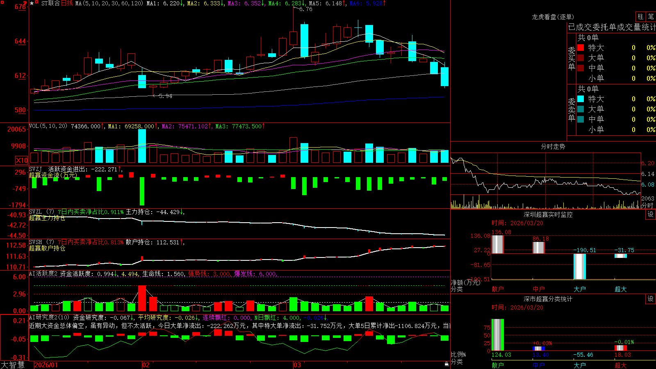Click the MA(5,10,20,30,60,120) indicator label
Screen dimensions: 656x369
[x=109, y=3]
